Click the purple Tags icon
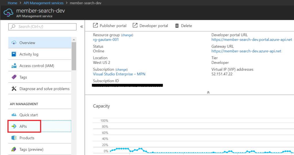 click(14, 77)
